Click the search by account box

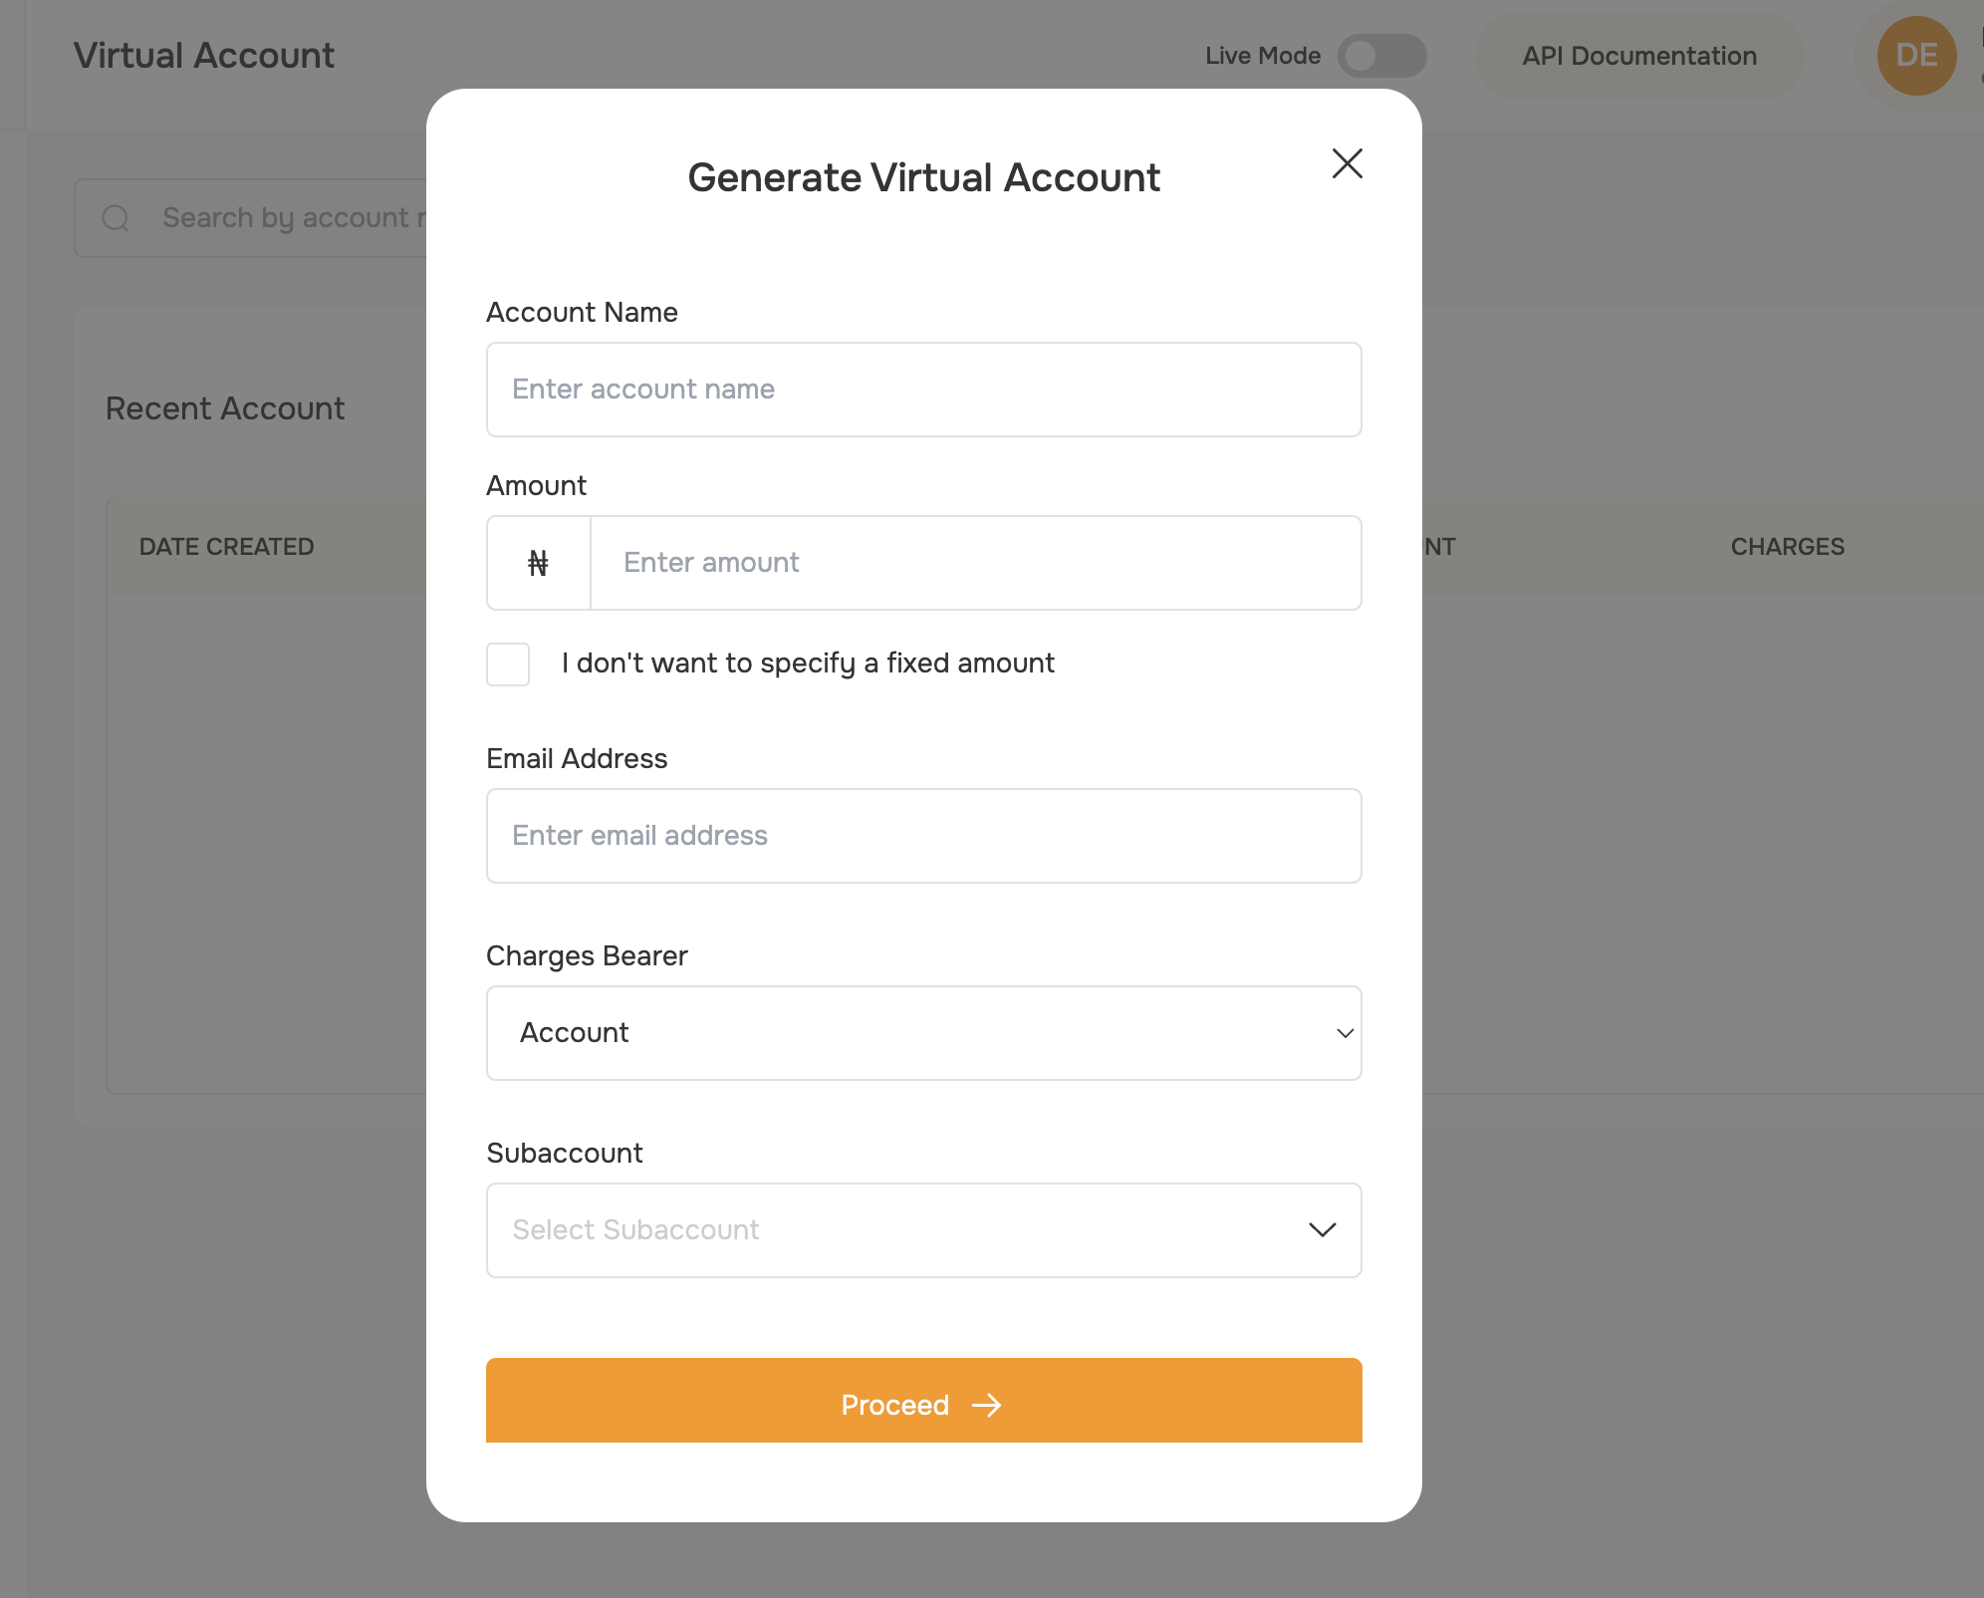tap(251, 217)
